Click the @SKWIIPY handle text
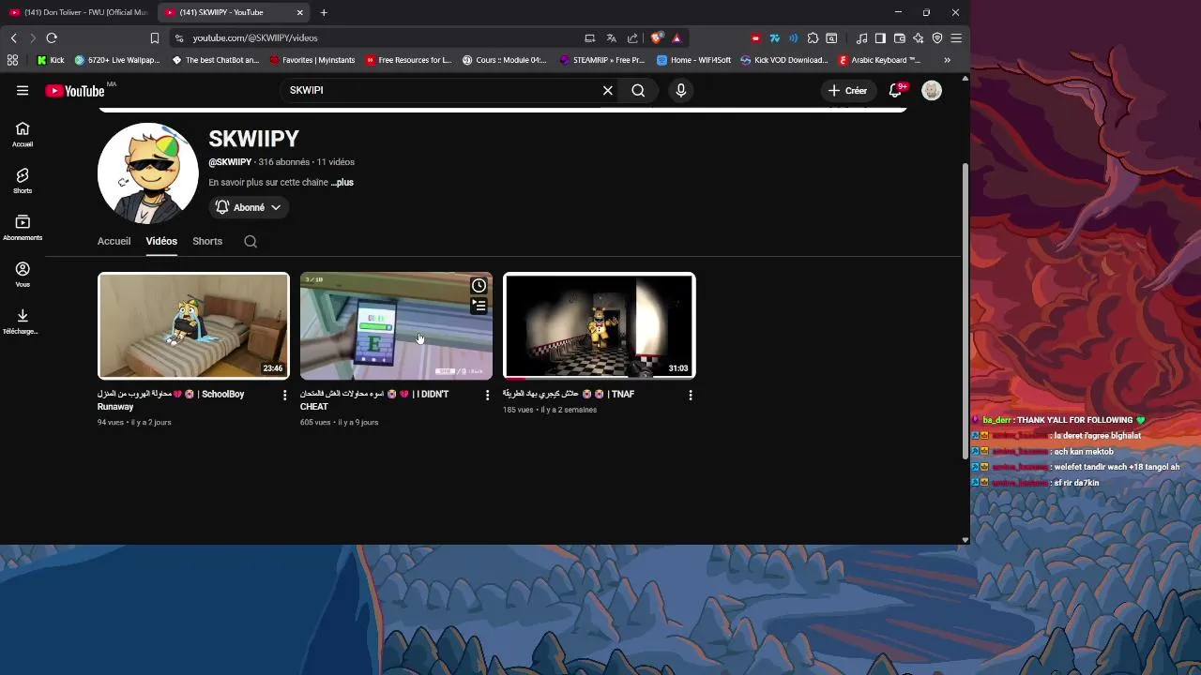The width and height of the screenshot is (1201, 675). (230, 162)
